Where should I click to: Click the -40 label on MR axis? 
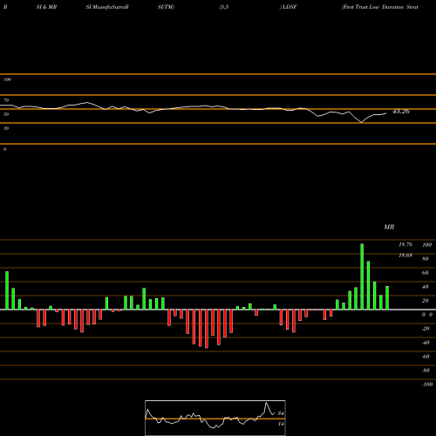[x=426, y=343]
